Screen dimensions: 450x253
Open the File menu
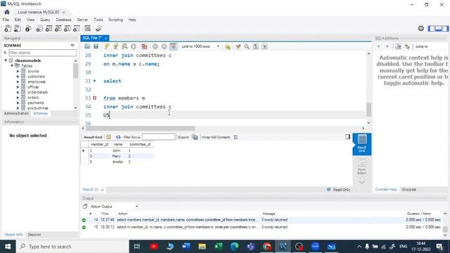pos(6,20)
